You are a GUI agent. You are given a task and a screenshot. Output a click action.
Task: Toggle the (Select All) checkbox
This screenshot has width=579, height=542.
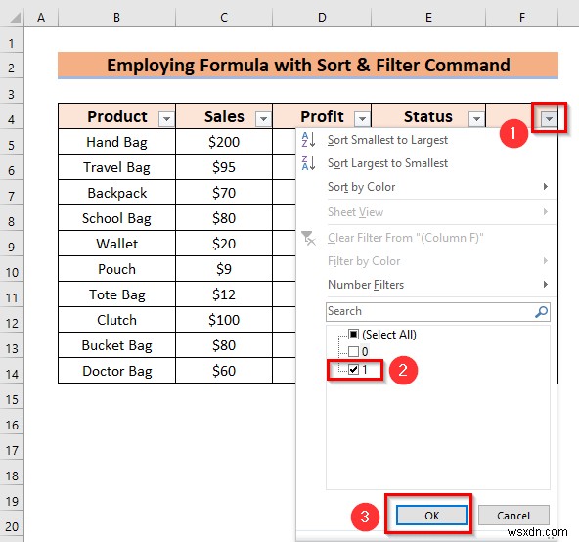353,334
